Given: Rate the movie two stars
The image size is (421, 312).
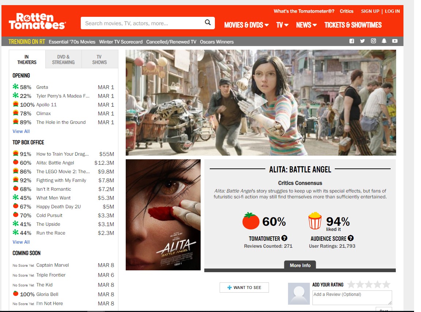Looking at the screenshot, I should pyautogui.click(x=360, y=284).
